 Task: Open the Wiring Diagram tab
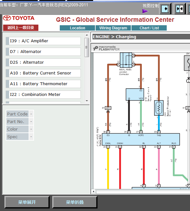coord(113,28)
